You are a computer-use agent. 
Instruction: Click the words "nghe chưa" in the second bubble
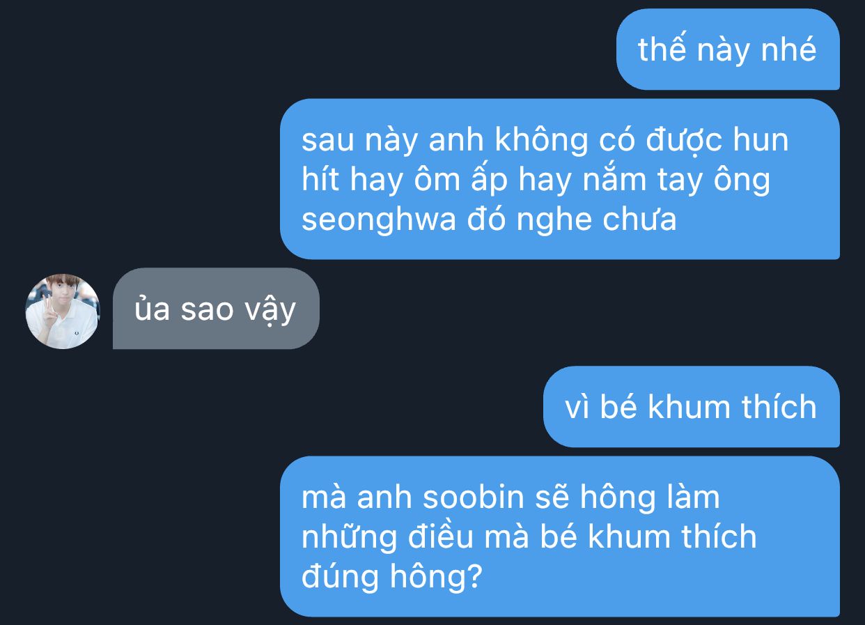(597, 220)
